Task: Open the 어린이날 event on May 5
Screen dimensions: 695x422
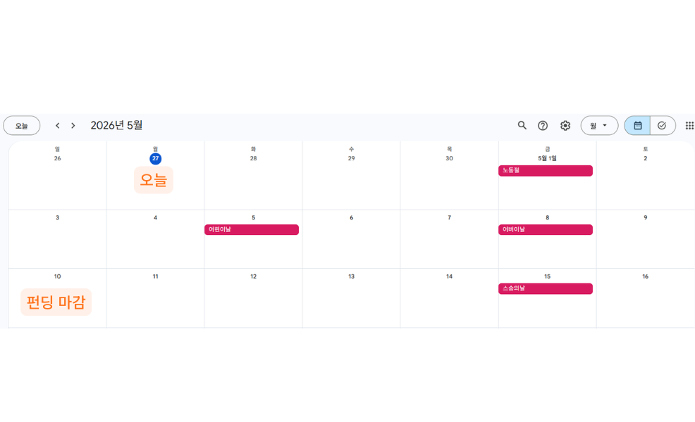Action: (x=252, y=229)
